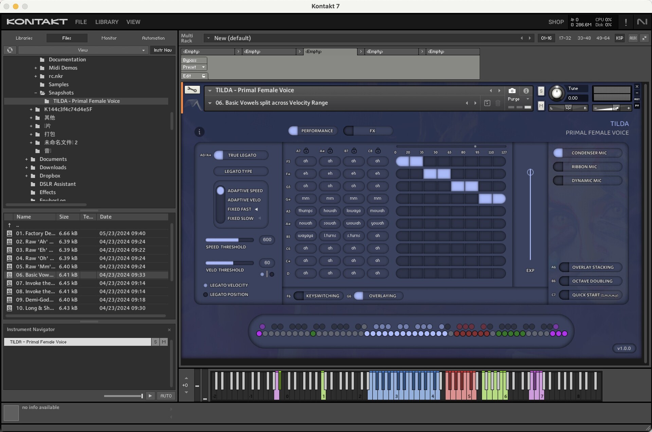Click the play button in file preview bar

pos(150,396)
